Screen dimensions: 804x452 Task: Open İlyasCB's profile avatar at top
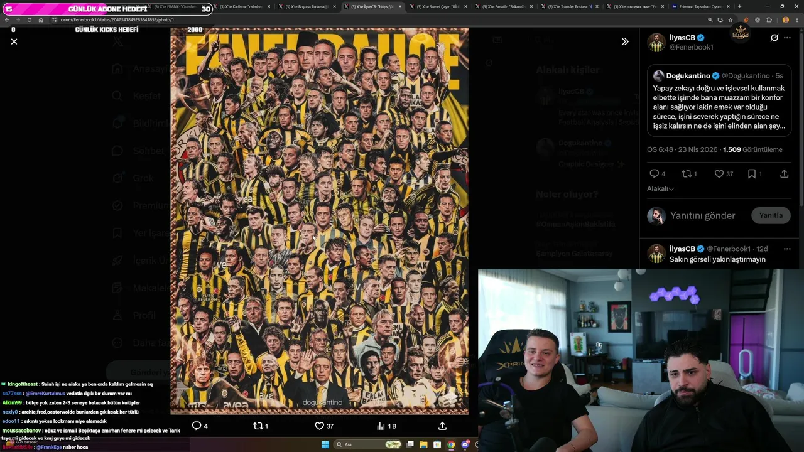click(x=656, y=43)
